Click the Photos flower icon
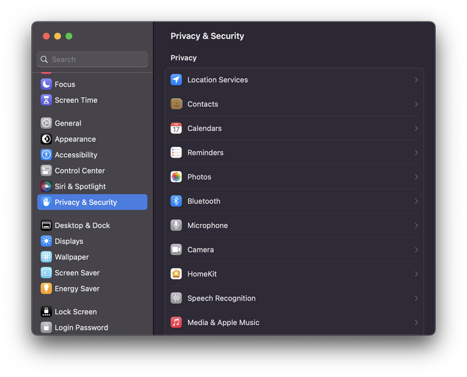467x377 pixels. pyautogui.click(x=176, y=177)
